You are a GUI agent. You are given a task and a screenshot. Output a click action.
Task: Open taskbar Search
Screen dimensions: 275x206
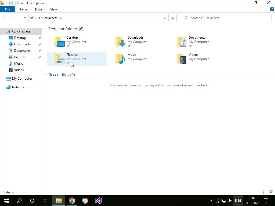tap(19, 201)
